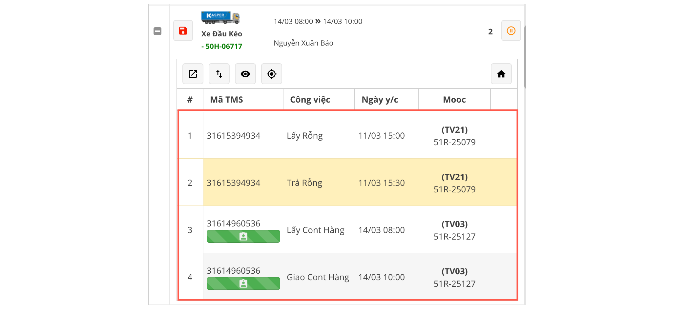687x312 pixels.
Task: Select the highlighted Trả Rỗng row
Action: (304, 183)
